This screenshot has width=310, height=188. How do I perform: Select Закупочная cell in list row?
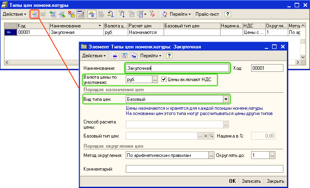[76, 32]
